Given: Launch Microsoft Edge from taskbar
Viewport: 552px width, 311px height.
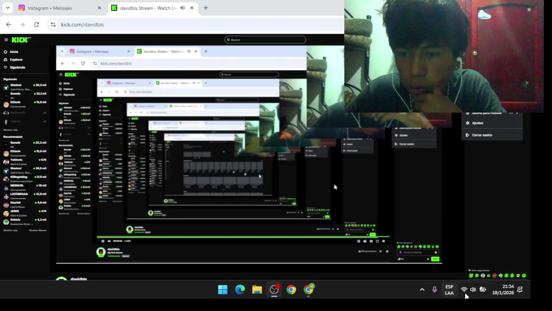Looking at the screenshot, I should [x=240, y=290].
